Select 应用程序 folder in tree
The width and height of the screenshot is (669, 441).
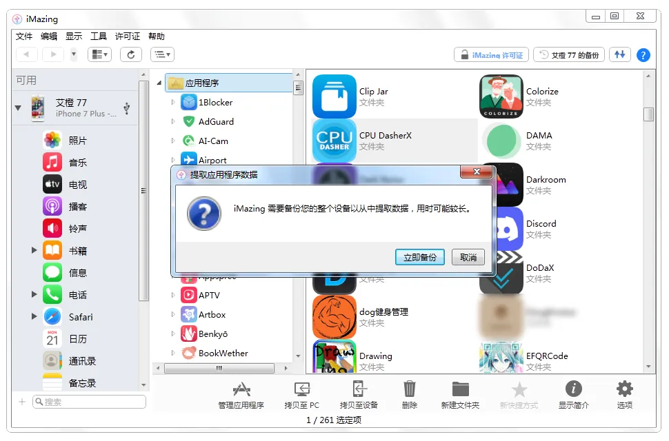[230, 83]
